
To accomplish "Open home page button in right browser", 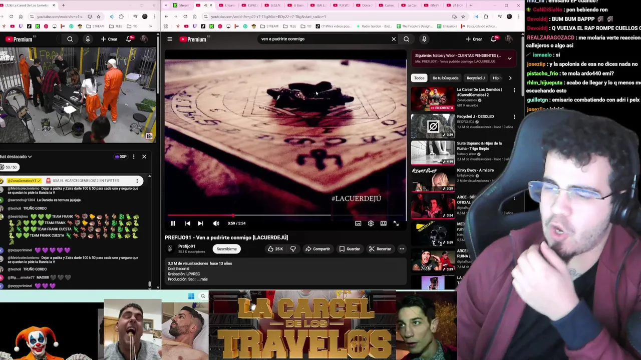I will pos(195,16).
